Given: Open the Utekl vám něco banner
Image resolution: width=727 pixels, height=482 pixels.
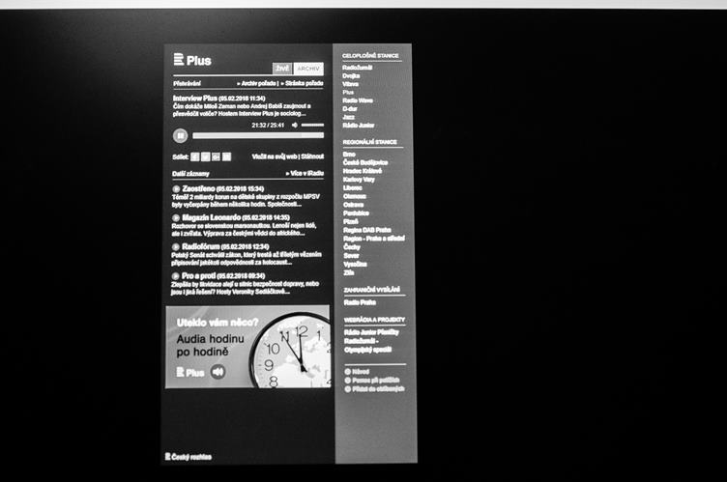Looking at the screenshot, I should (248, 347).
